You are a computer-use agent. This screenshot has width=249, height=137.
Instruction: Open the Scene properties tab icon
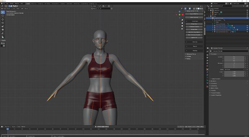coord(207,63)
